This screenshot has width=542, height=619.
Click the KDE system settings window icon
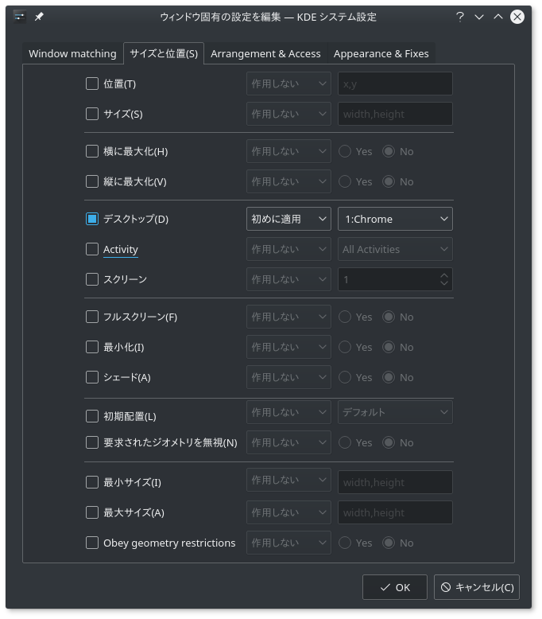pyautogui.click(x=19, y=17)
